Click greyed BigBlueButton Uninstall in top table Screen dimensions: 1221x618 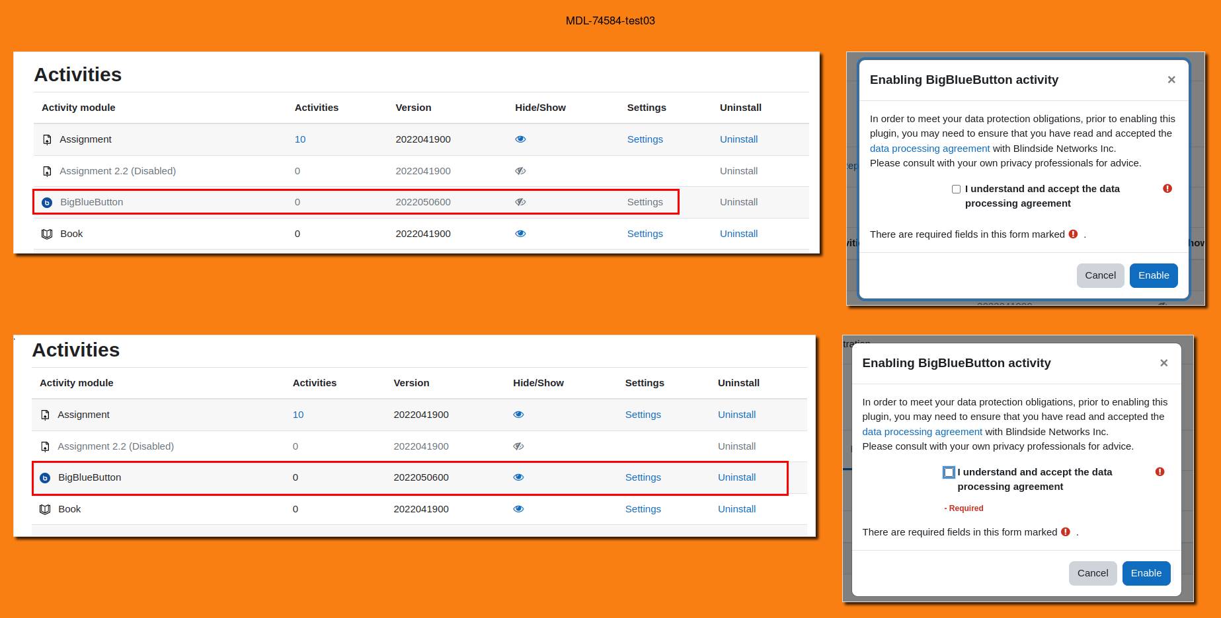738,202
